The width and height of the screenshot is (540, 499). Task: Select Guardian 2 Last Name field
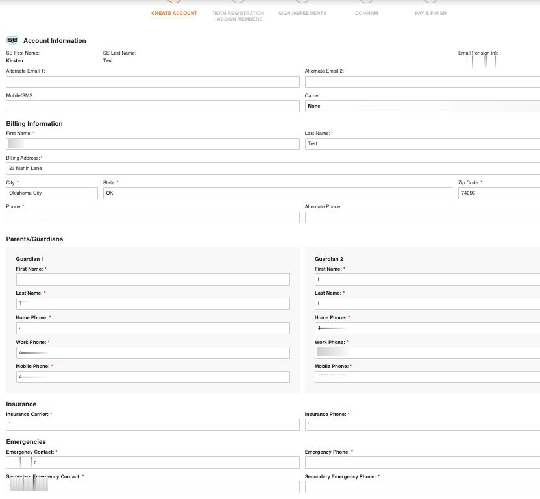point(427,303)
